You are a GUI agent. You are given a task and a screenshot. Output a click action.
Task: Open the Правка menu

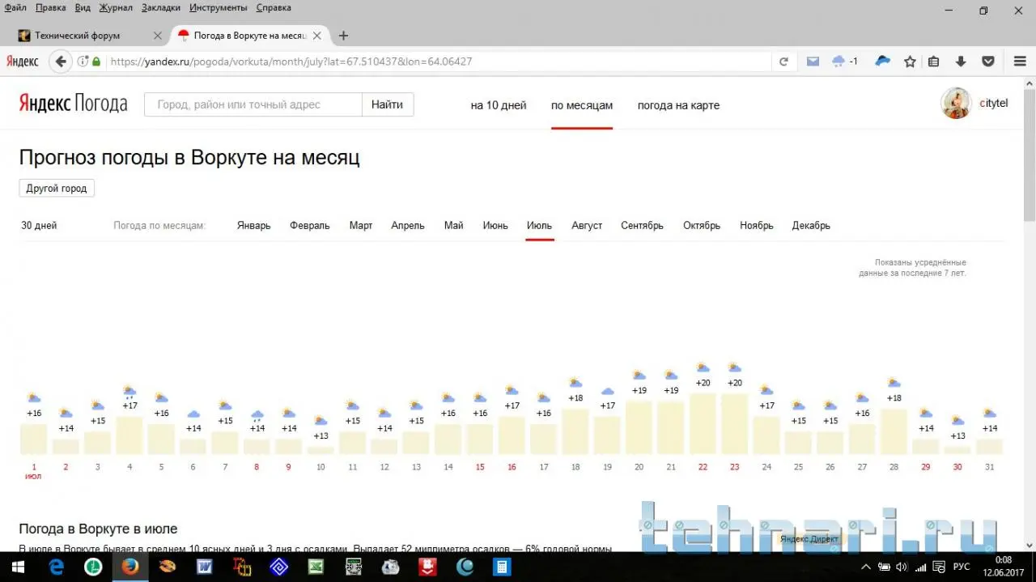tap(51, 7)
